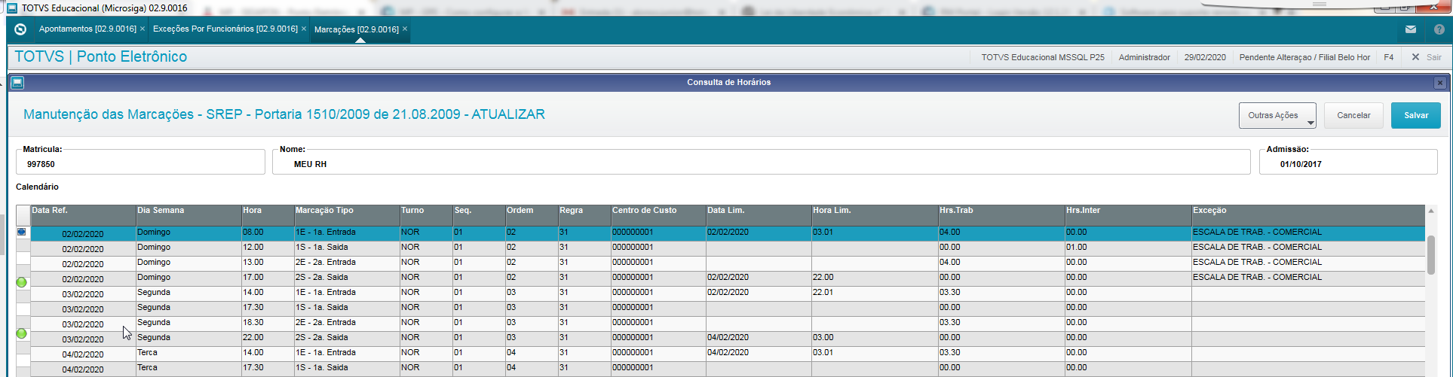Click the Hora Lim. column header

click(875, 215)
